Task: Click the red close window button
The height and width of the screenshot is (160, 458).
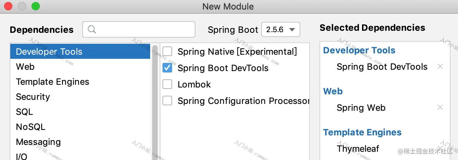Action: coord(8,6)
